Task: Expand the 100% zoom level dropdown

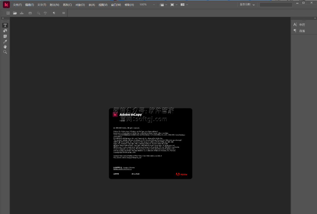Action: coord(154,5)
